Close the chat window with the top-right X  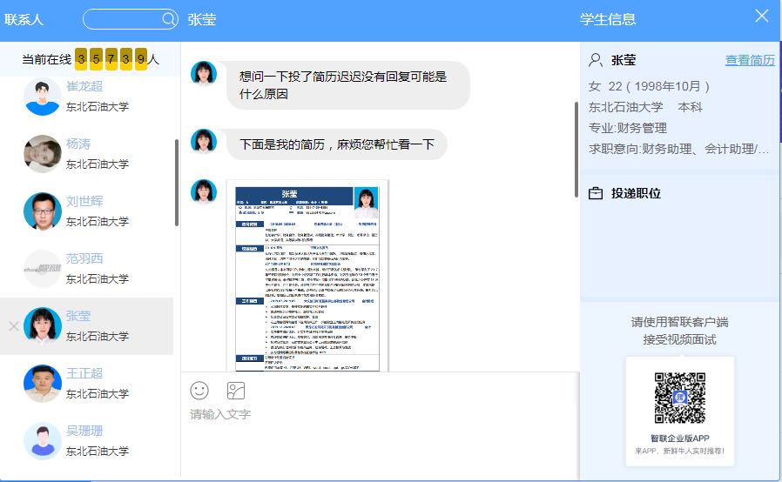pyautogui.click(x=761, y=17)
